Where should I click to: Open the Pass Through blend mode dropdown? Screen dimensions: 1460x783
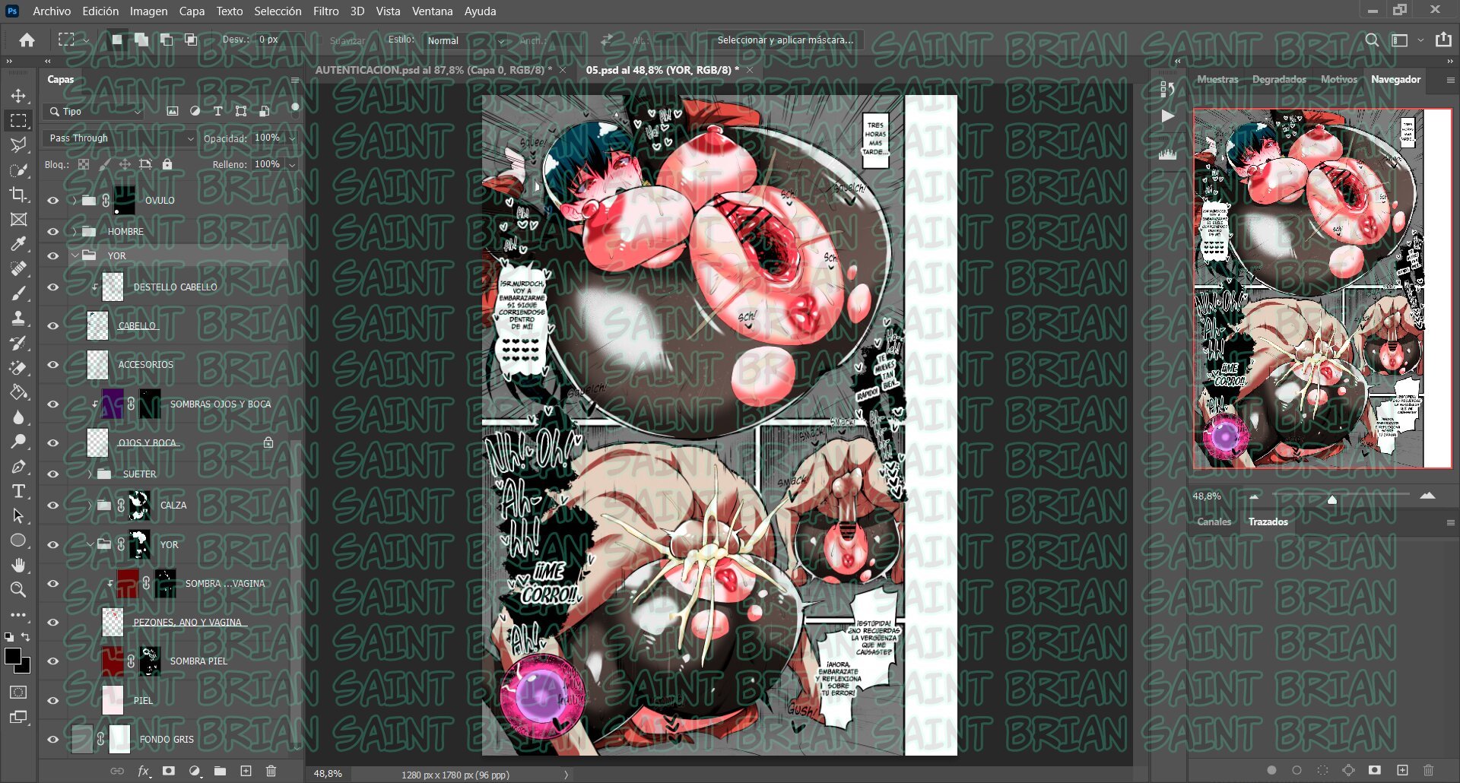click(121, 138)
